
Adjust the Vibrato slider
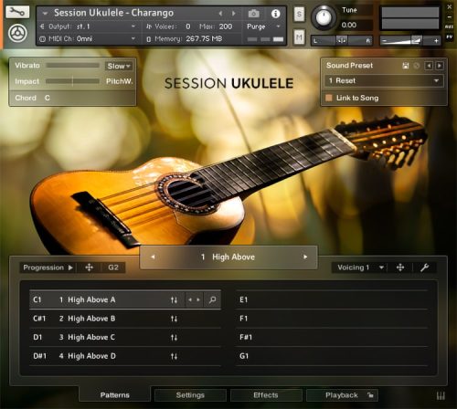pos(72,66)
